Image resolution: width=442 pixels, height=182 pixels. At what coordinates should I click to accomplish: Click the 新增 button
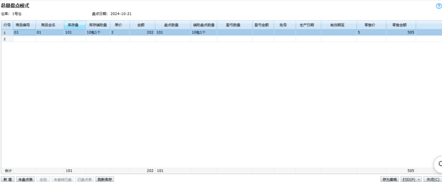coord(7,179)
